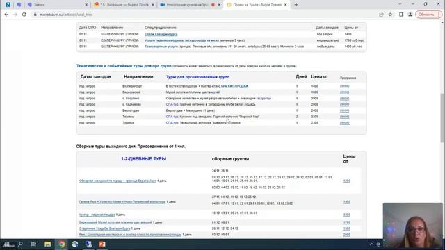The width and height of the screenshot is (445, 250).
Task: Click 'СПА-тур' link in Кадниково row
Action: (x=172, y=105)
